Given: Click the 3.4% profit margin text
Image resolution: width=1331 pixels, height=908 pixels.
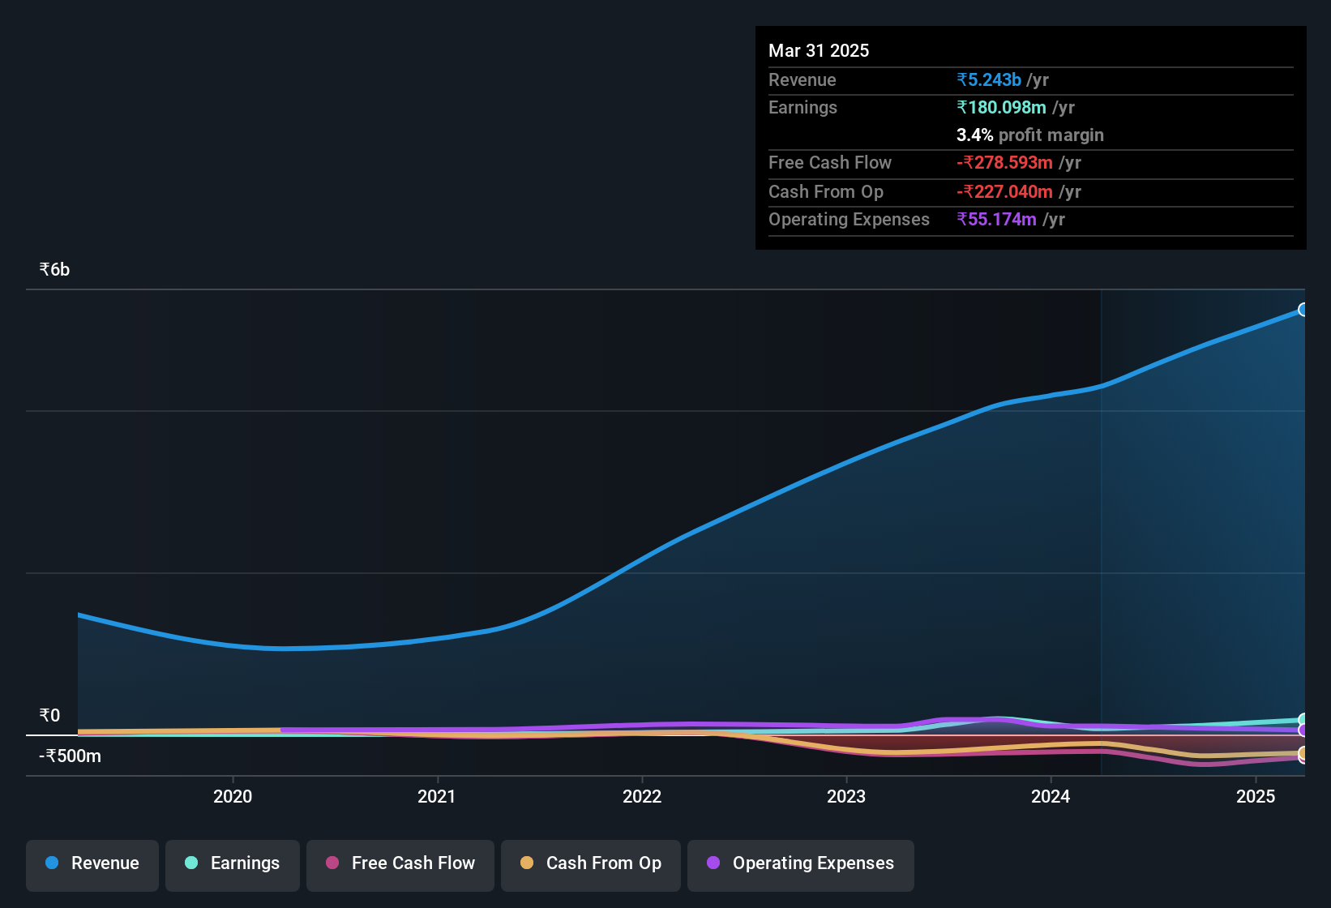Looking at the screenshot, I should click(1030, 135).
